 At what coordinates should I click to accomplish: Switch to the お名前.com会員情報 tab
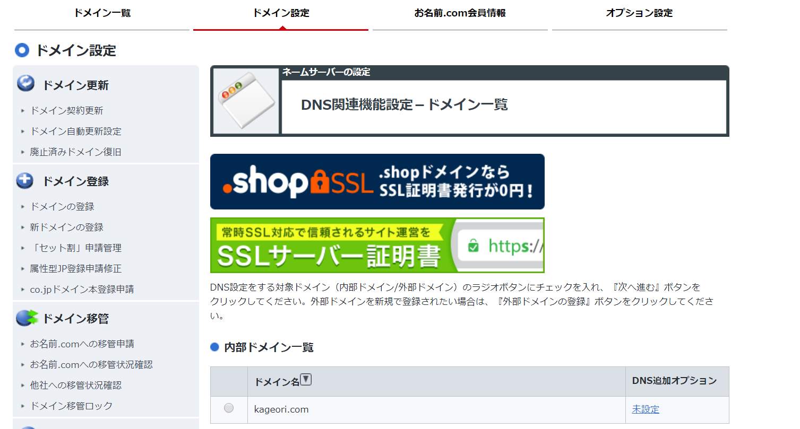tap(460, 13)
